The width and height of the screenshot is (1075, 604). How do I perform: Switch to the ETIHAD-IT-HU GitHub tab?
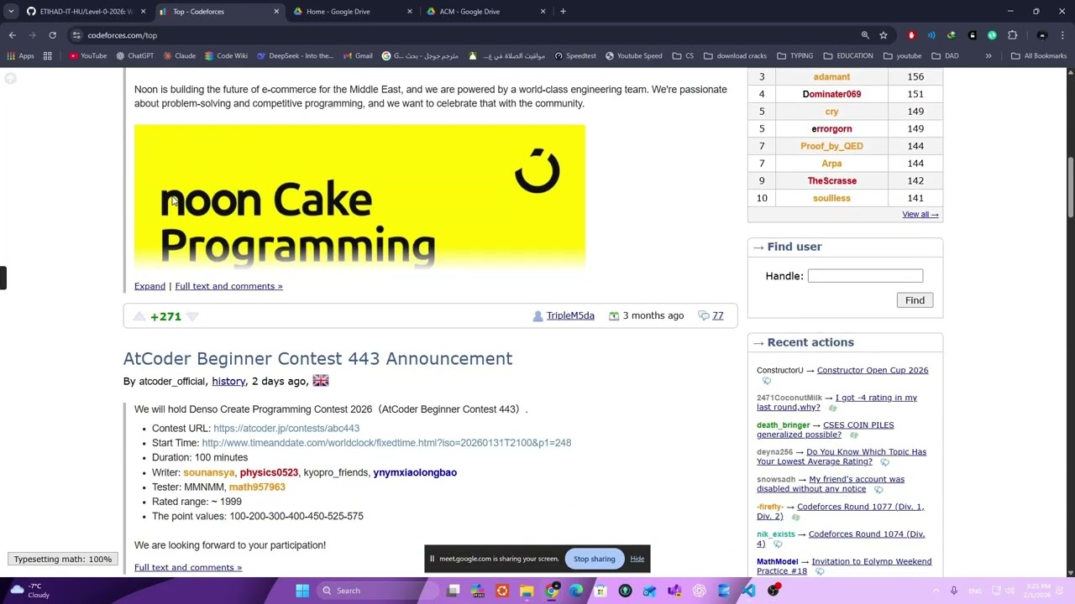click(x=85, y=12)
